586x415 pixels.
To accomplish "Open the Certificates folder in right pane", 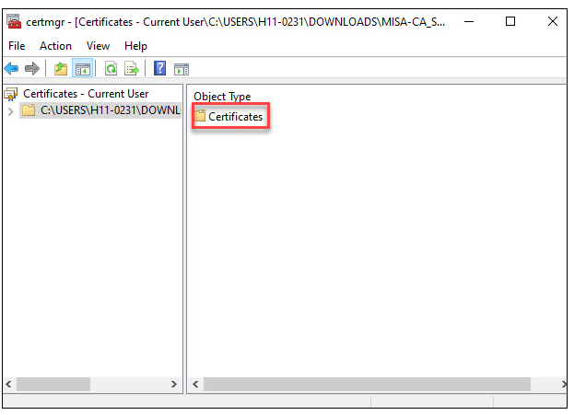I will tap(234, 117).
